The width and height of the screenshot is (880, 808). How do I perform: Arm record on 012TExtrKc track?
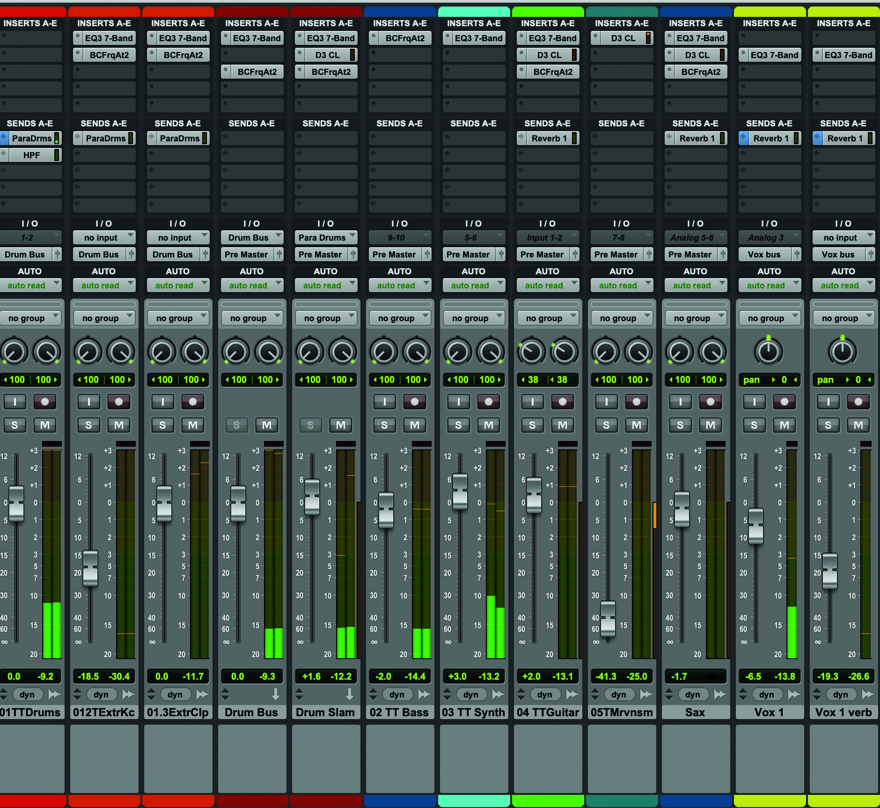pos(119,401)
